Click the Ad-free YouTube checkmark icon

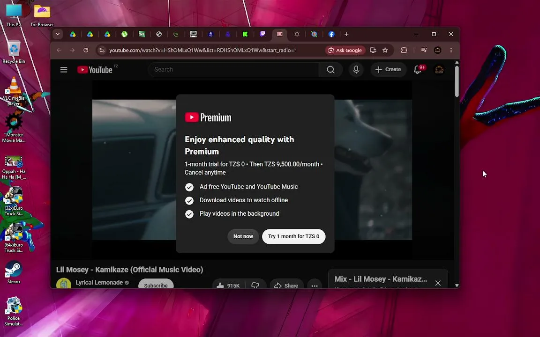click(189, 187)
